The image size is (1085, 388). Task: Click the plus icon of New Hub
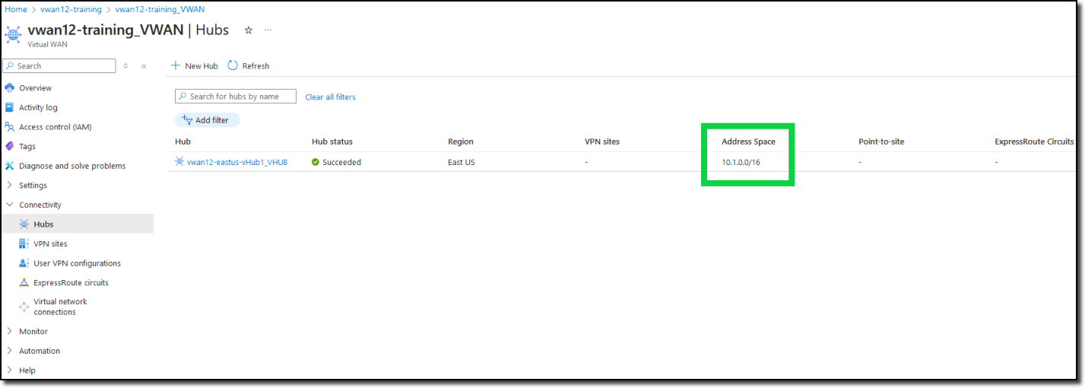175,65
